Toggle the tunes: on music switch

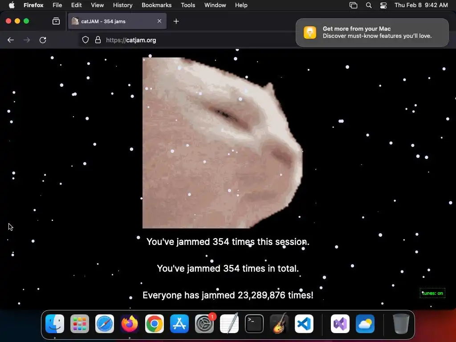(x=432, y=293)
